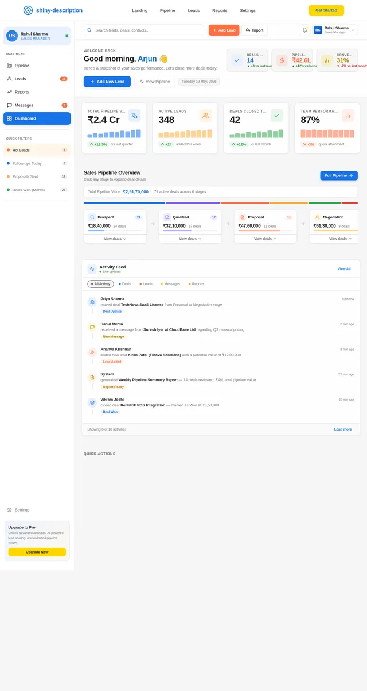Click the RS avatar in sidebar profile

(x=12, y=36)
